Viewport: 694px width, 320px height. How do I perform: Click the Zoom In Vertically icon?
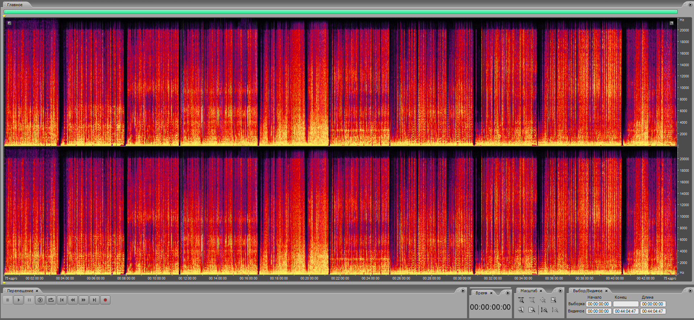(544, 310)
